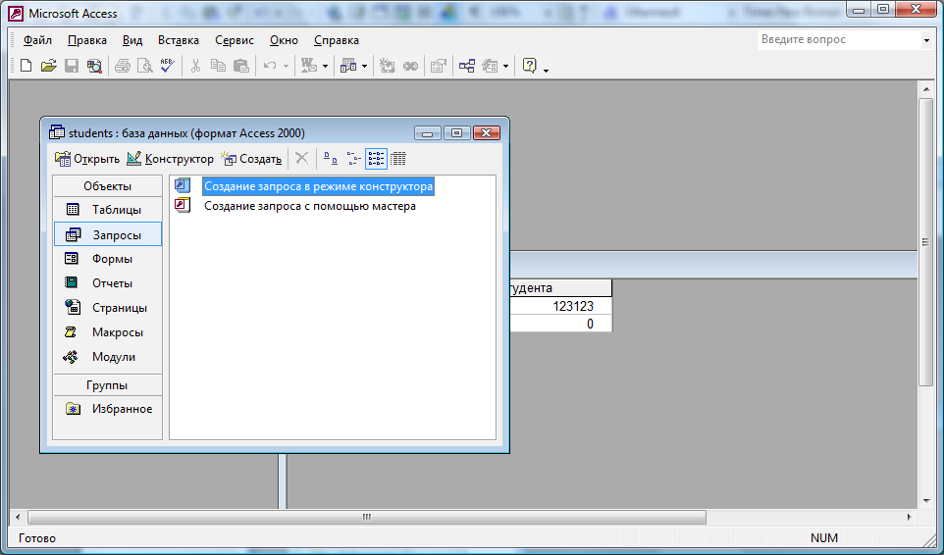Select the Отчеты object type

tap(108, 282)
